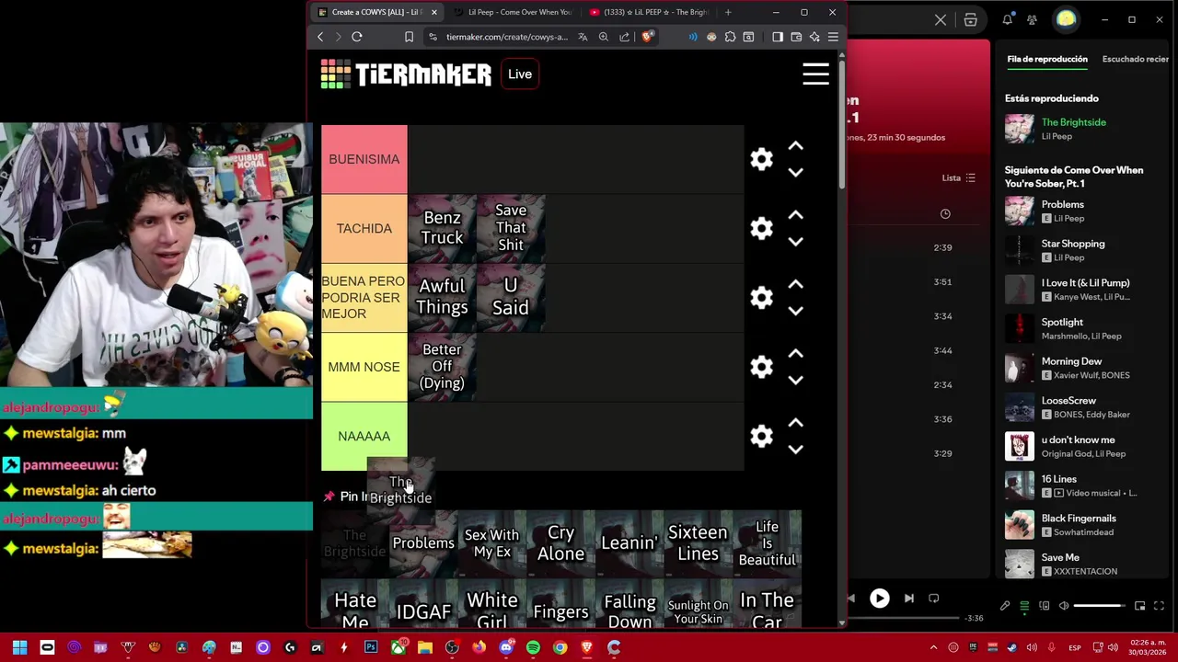Go back in browser history

pos(320,37)
